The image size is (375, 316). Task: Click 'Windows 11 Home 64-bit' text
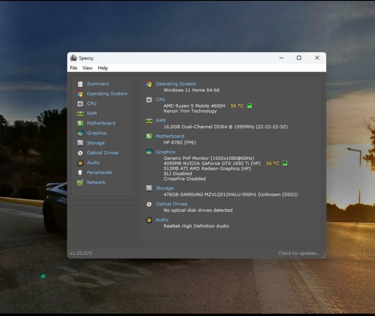[191, 90]
